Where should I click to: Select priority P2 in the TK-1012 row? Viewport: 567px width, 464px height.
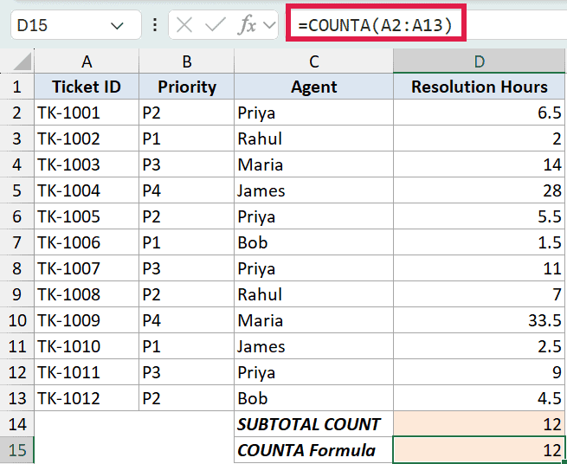[187, 398]
